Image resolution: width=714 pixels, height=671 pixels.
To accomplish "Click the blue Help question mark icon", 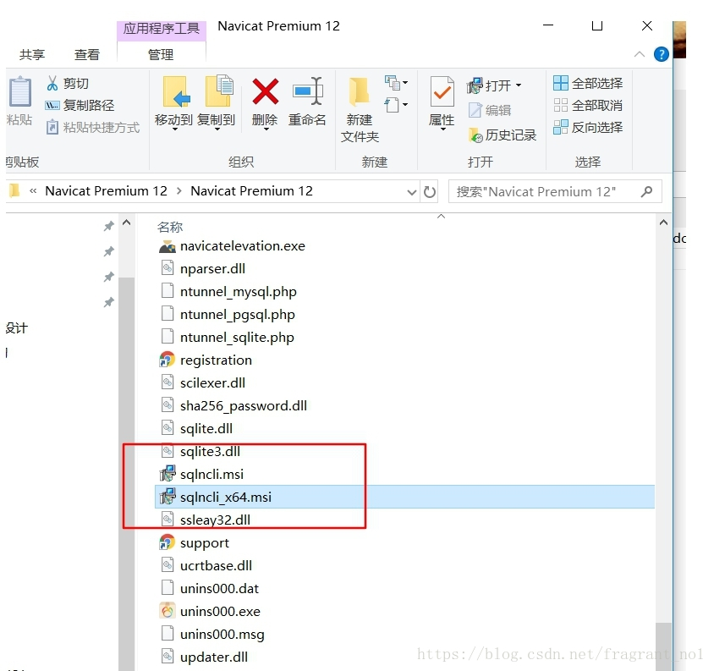I will (x=661, y=54).
